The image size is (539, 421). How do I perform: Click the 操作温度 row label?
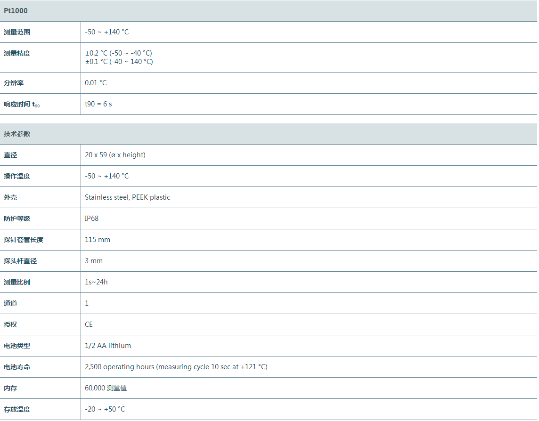17,176
